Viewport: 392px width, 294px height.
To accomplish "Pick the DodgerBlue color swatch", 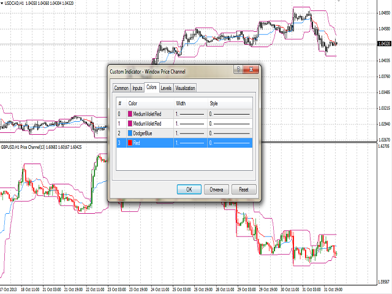I will (x=130, y=133).
